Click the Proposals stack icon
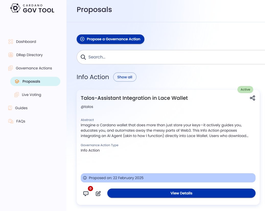 tap(17, 81)
